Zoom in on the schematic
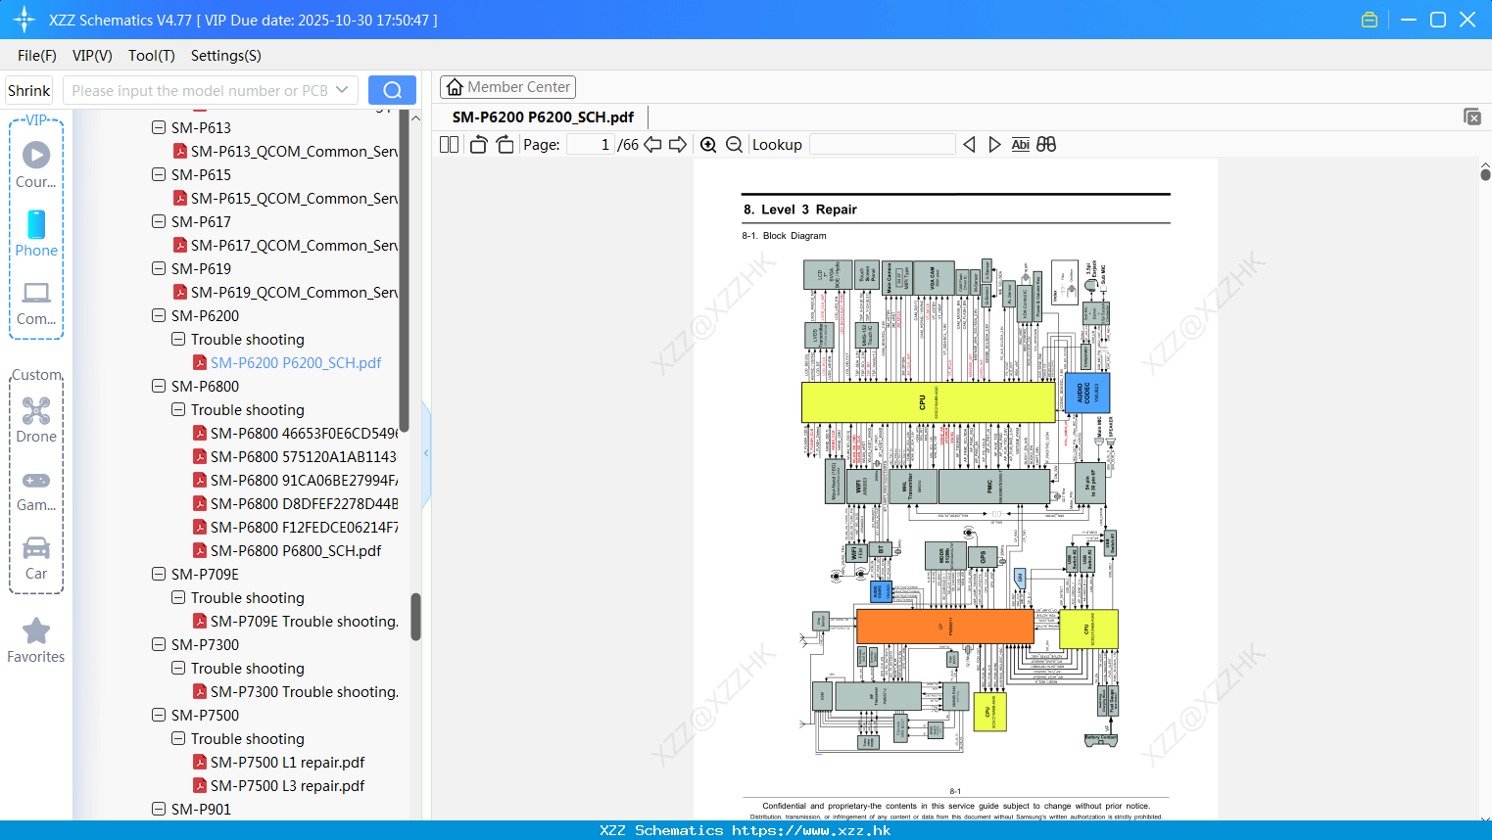The height and width of the screenshot is (840, 1492). (x=708, y=144)
